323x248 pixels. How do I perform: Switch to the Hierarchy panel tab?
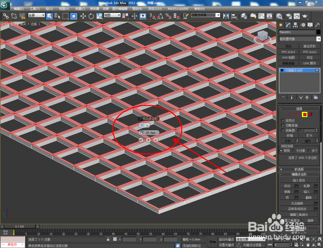(x=296, y=25)
